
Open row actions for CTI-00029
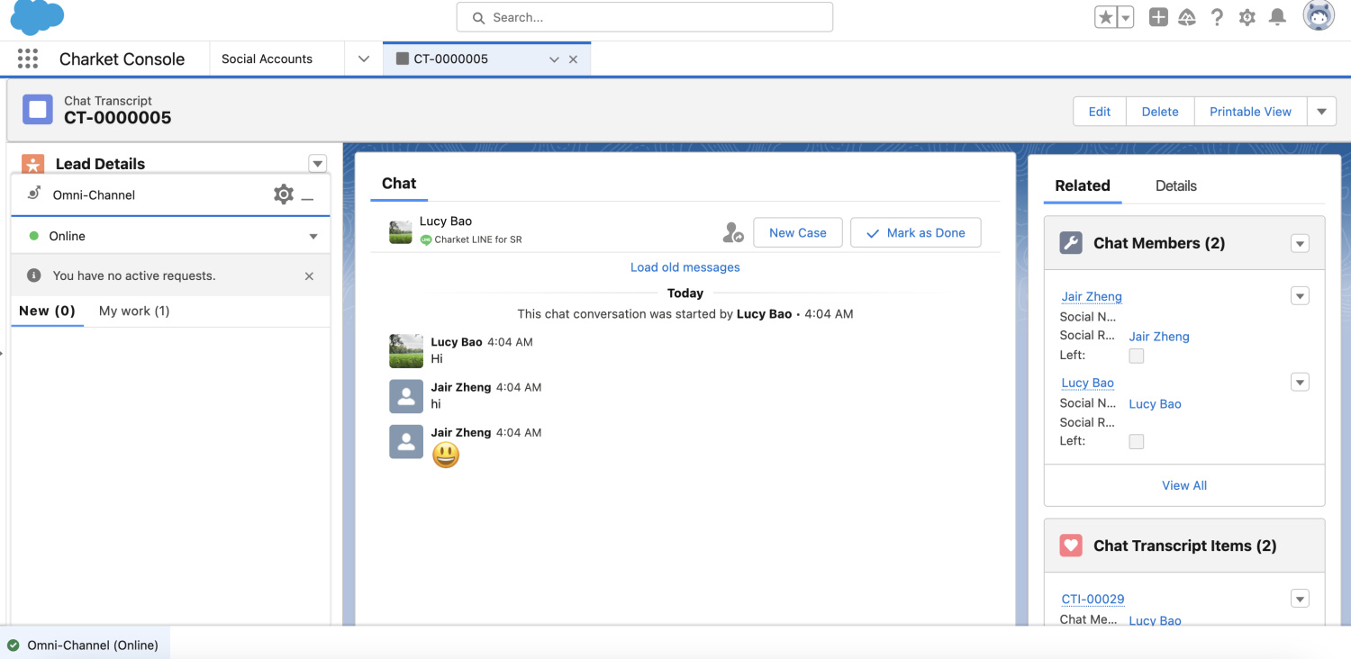[1300, 599]
